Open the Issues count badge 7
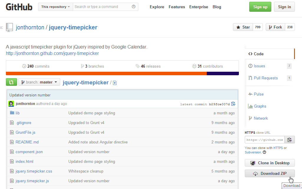The width and height of the screenshot is (302, 189). coord(289,66)
